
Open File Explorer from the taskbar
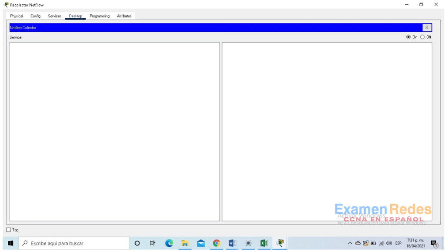(x=184, y=243)
